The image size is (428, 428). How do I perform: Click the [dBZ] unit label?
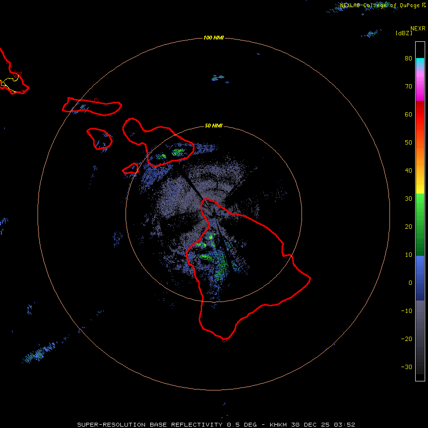404,33
